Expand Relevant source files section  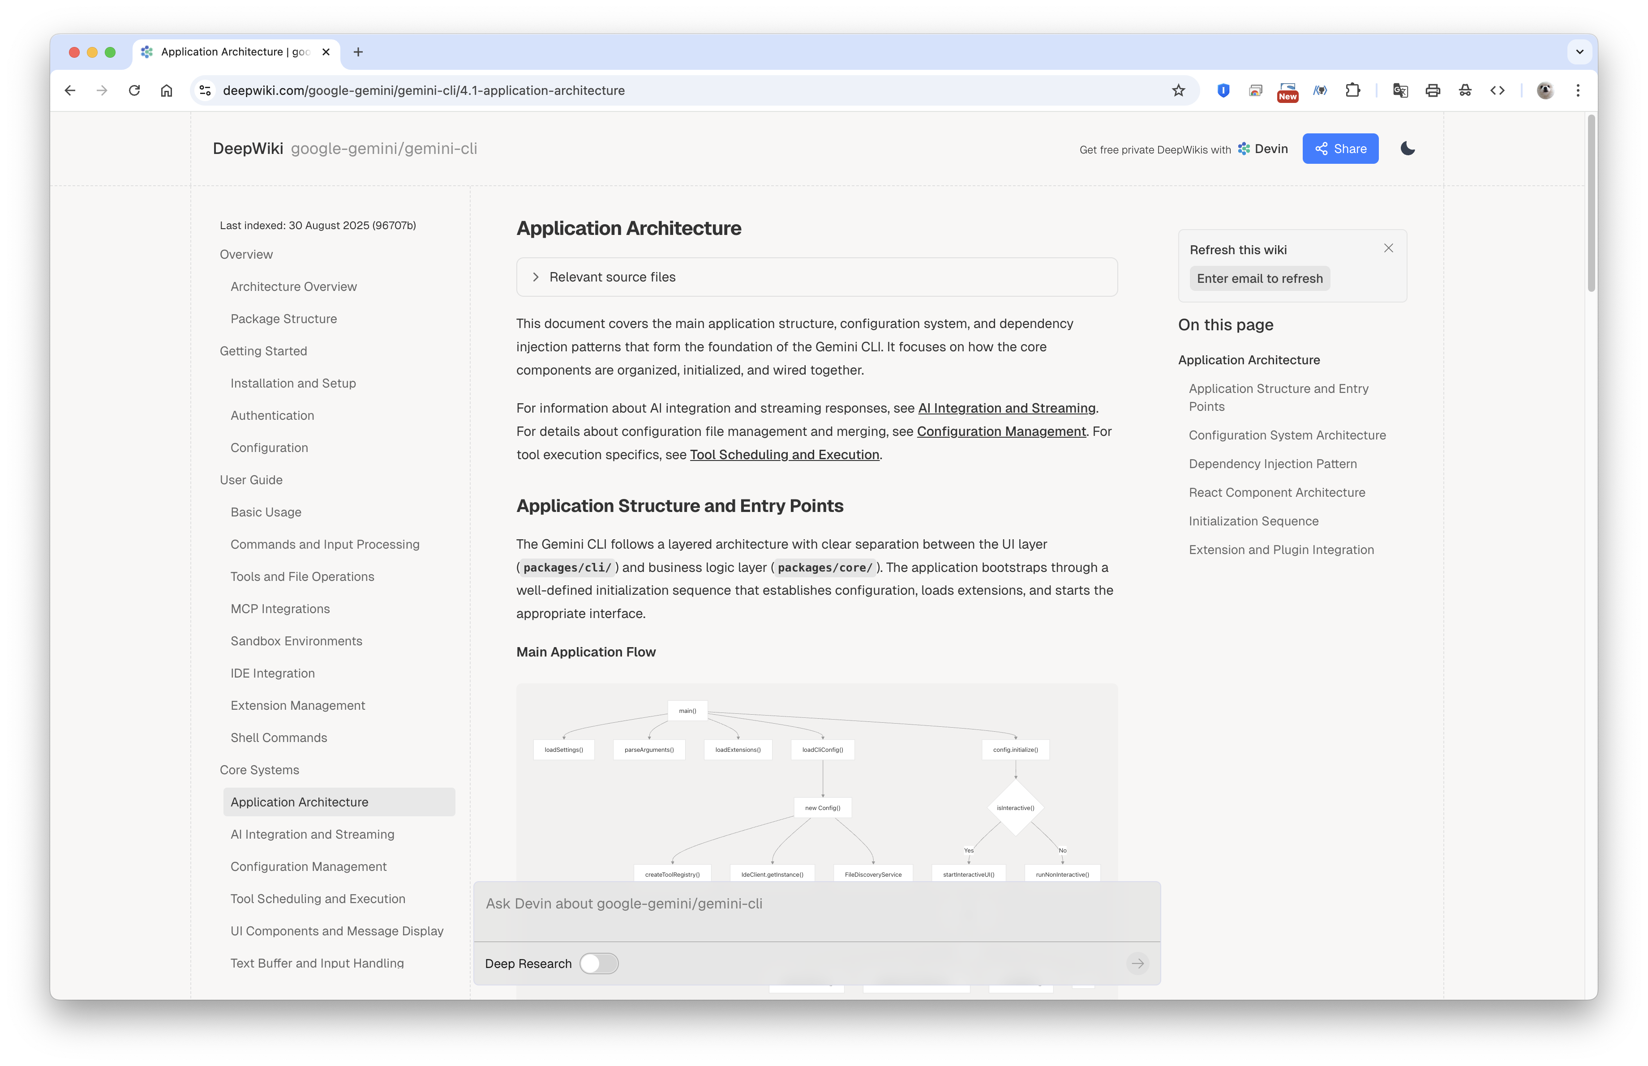(x=612, y=277)
